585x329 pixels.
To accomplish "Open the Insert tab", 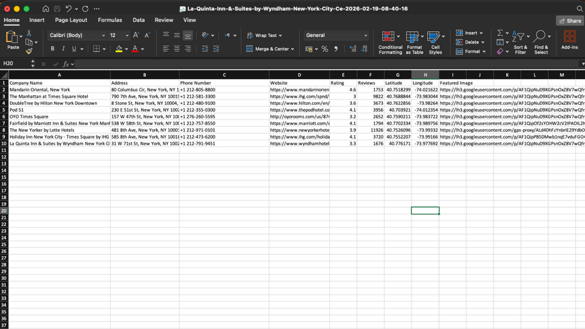I will [37, 20].
